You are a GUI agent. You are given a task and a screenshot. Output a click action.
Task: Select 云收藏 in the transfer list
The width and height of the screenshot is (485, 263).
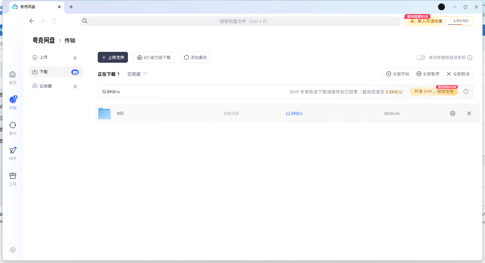pyautogui.click(x=56, y=86)
